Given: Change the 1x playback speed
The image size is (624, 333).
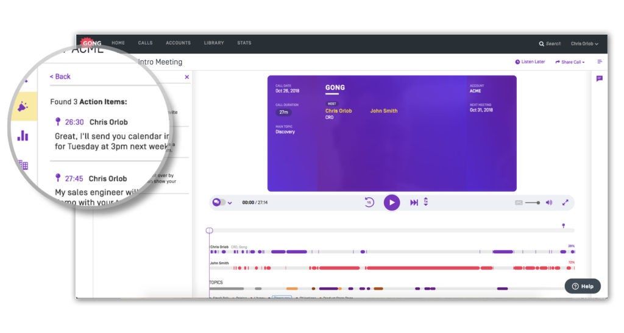Looking at the screenshot, I should click(426, 202).
